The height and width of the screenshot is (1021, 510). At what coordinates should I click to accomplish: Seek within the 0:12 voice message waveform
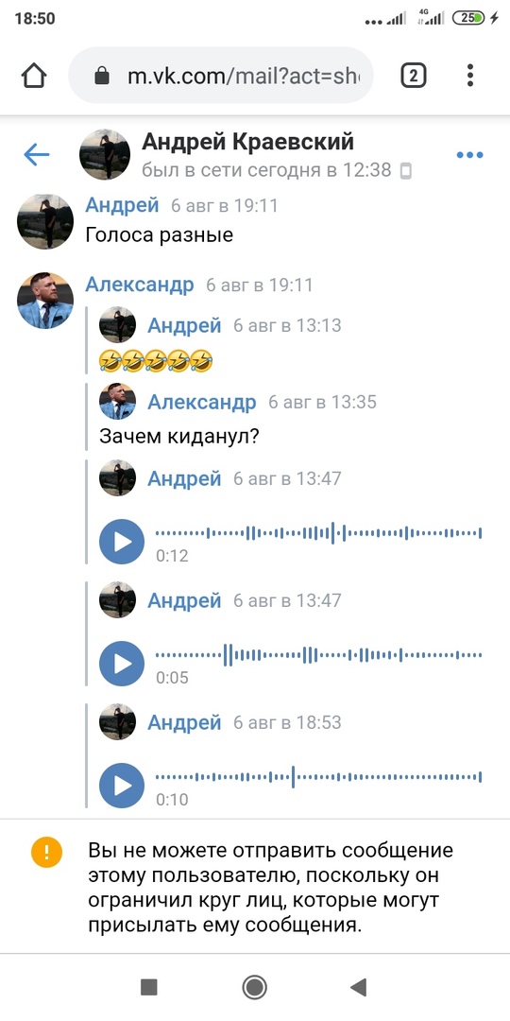pyautogui.click(x=319, y=532)
